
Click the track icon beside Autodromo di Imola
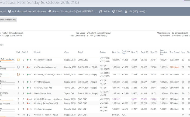10,12
